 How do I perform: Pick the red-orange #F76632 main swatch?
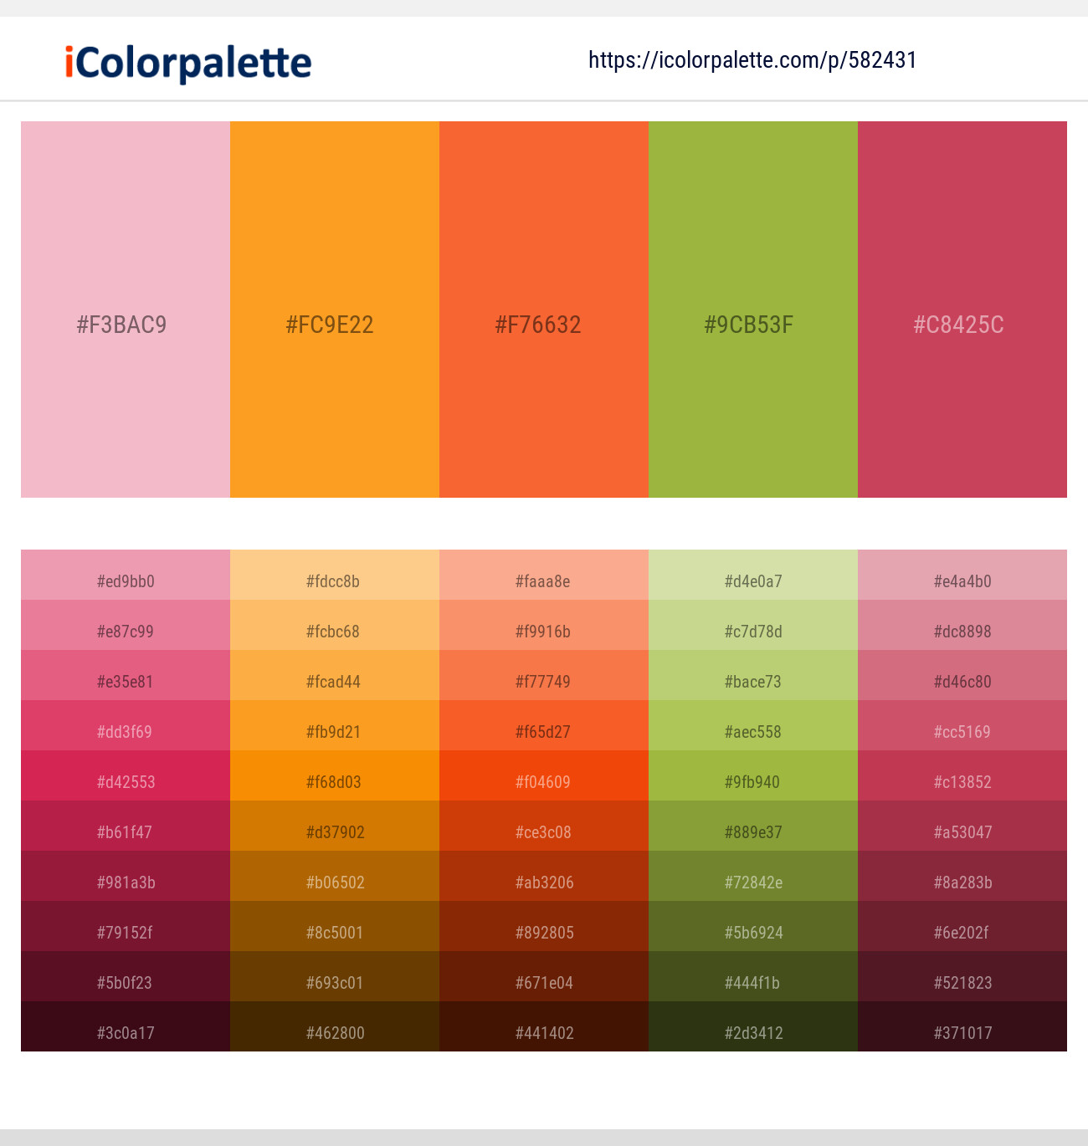click(544, 310)
